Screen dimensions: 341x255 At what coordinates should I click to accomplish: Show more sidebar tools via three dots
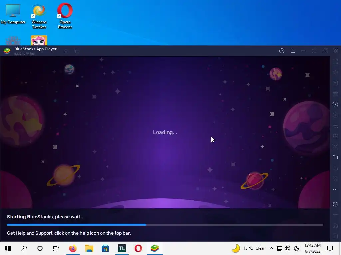(335, 189)
